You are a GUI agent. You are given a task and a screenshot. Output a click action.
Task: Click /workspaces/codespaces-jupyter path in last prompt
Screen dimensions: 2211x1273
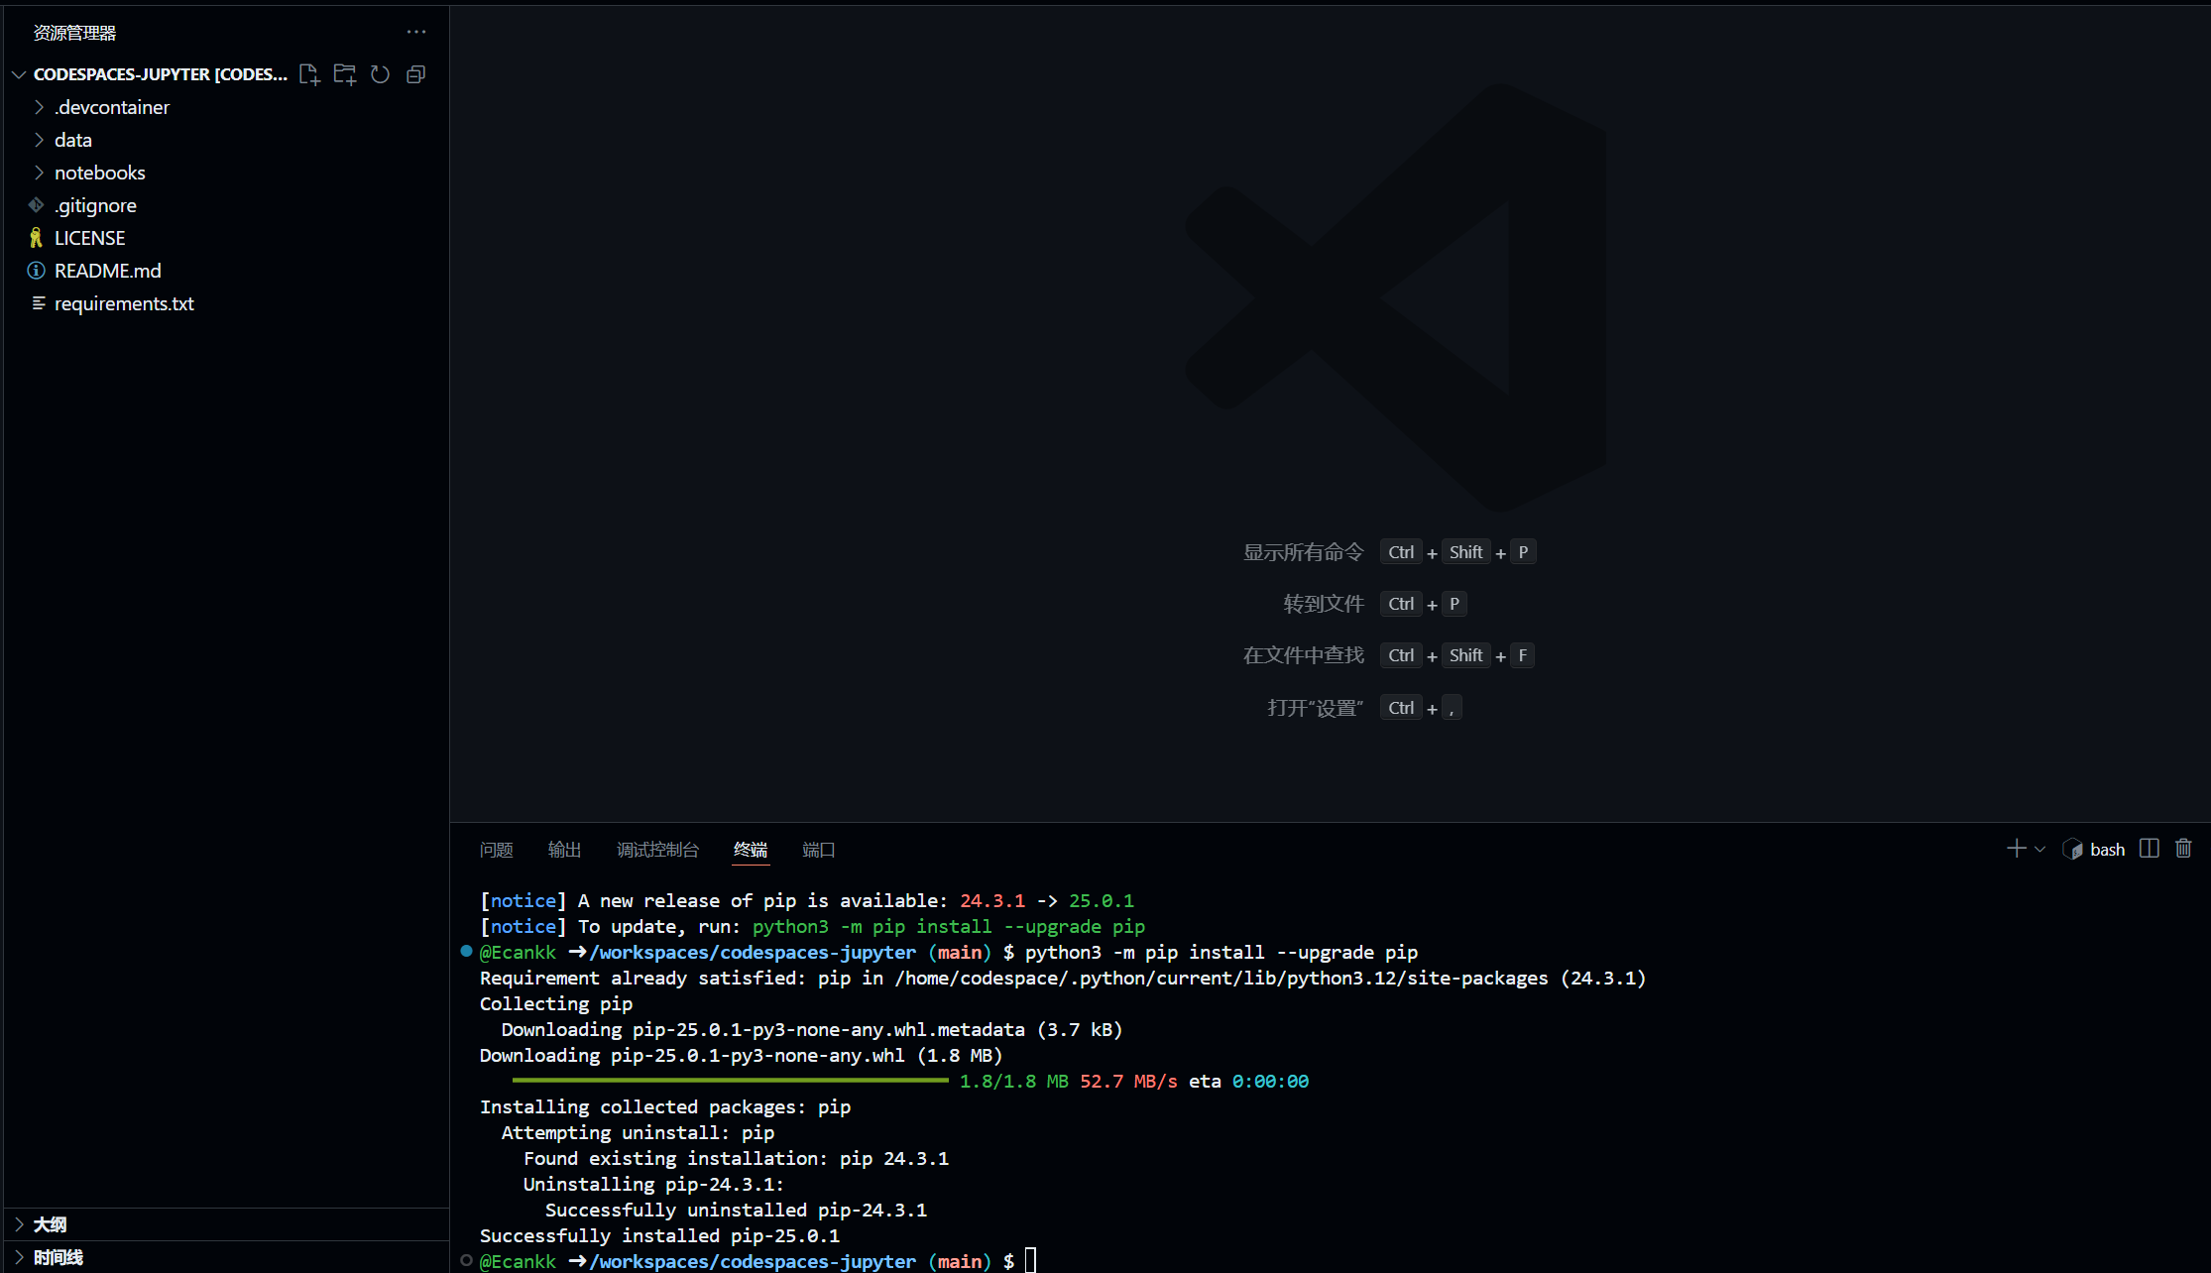tap(753, 1261)
